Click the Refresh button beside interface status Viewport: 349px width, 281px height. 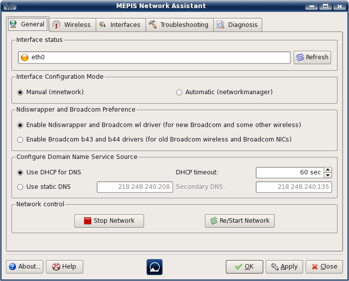coord(312,57)
